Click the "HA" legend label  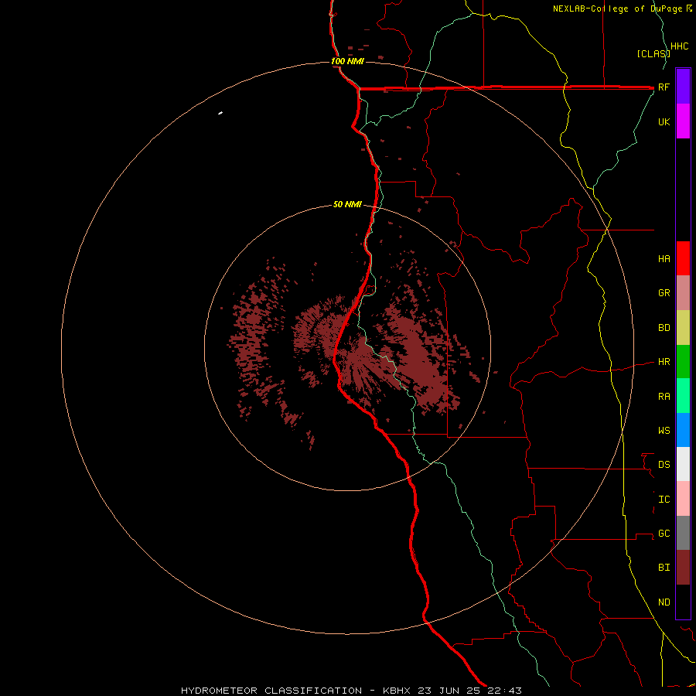pos(664,259)
